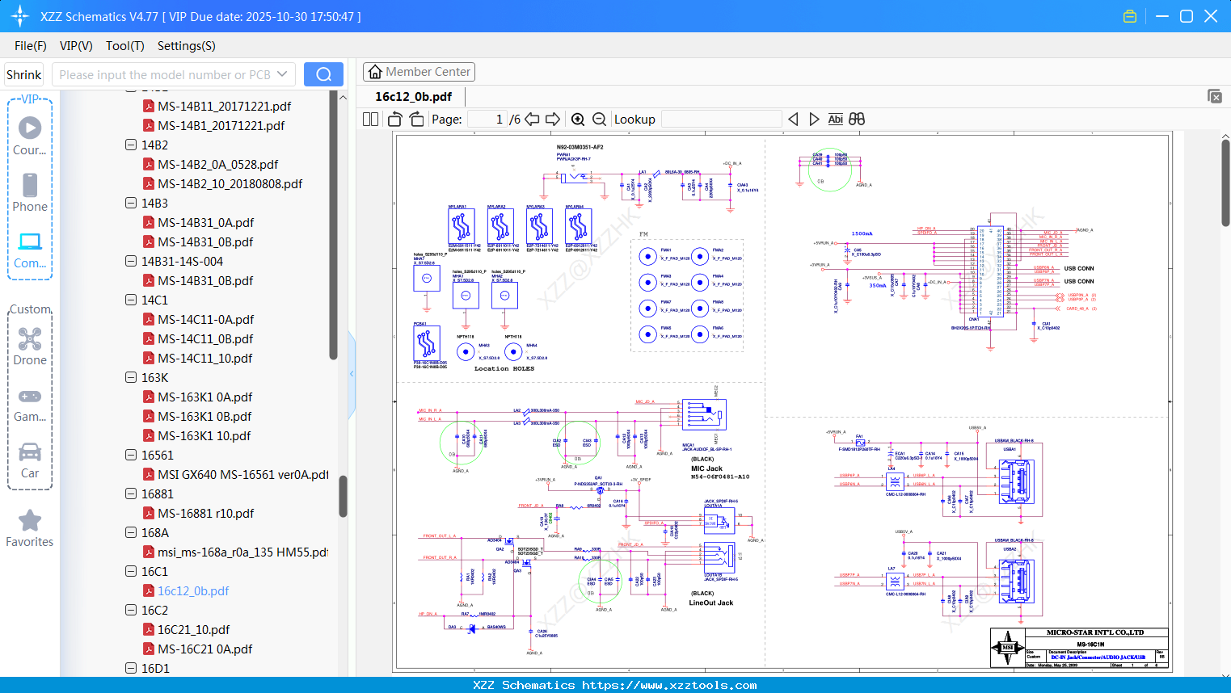Toggle the Abi match-text option
Image resolution: width=1231 pixels, height=693 pixels.
coord(835,120)
